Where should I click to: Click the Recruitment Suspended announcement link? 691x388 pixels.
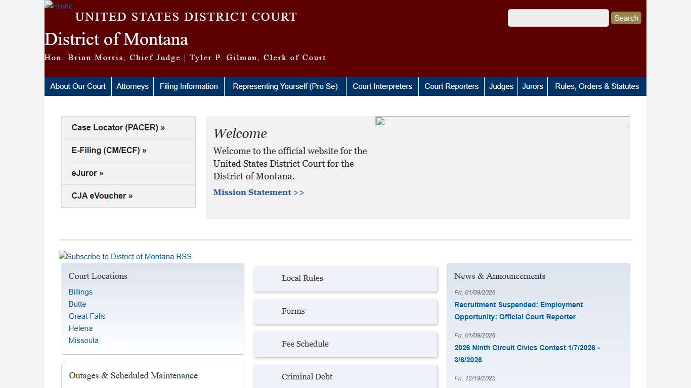point(519,311)
